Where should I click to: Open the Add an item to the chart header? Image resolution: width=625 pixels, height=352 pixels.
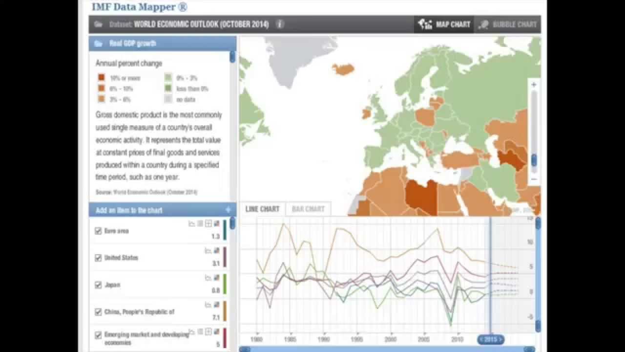click(163, 210)
